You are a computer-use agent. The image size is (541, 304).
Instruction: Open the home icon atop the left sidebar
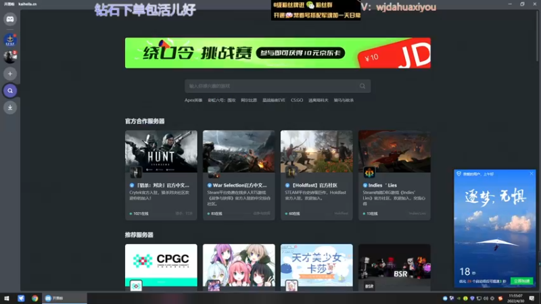click(10, 20)
